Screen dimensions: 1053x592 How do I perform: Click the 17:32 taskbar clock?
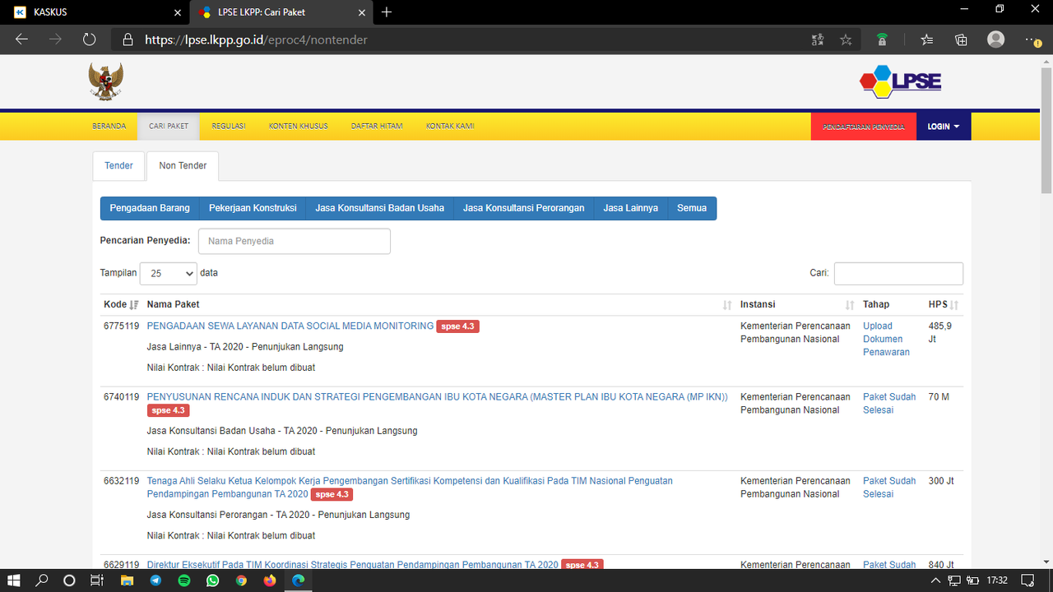[x=997, y=580]
